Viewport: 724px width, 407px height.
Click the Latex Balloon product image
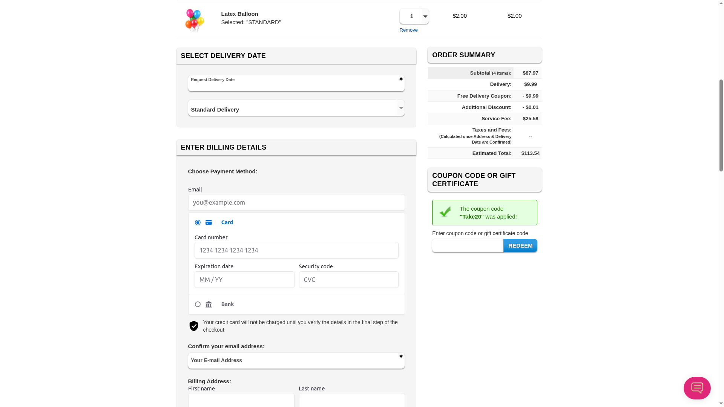tap(195, 20)
